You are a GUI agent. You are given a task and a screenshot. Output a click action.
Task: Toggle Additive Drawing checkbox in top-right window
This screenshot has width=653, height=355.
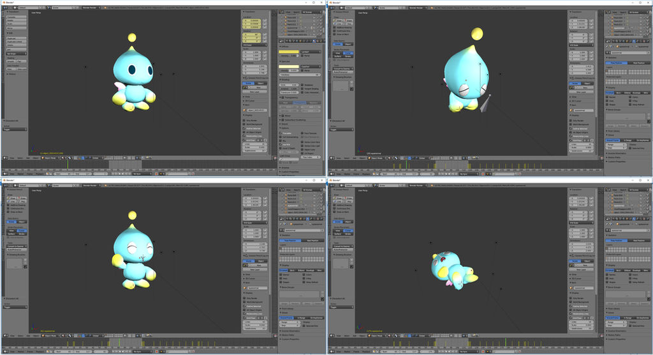(x=334, y=27)
